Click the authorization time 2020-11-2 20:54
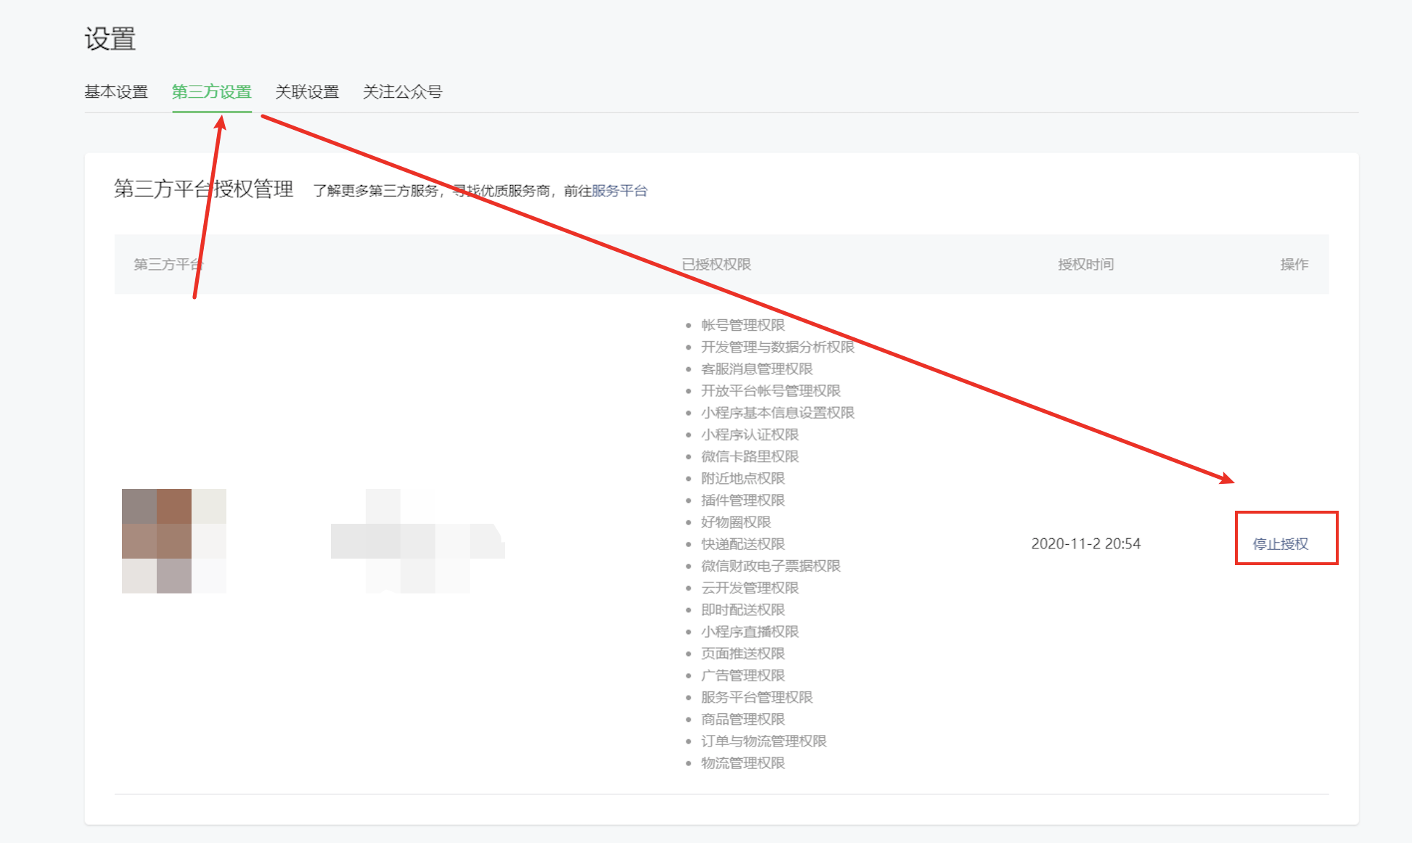The height and width of the screenshot is (843, 1412). click(x=1085, y=544)
